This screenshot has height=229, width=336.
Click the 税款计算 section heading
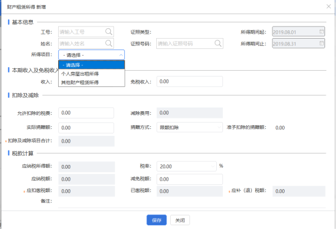[x=22, y=153]
